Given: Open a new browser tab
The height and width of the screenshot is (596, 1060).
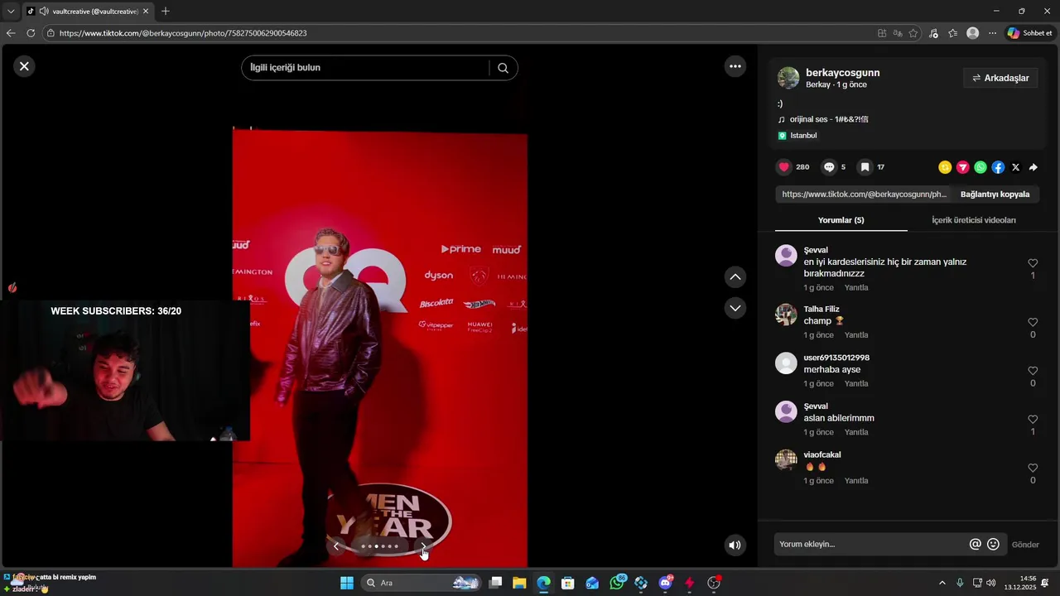Looking at the screenshot, I should [166, 12].
